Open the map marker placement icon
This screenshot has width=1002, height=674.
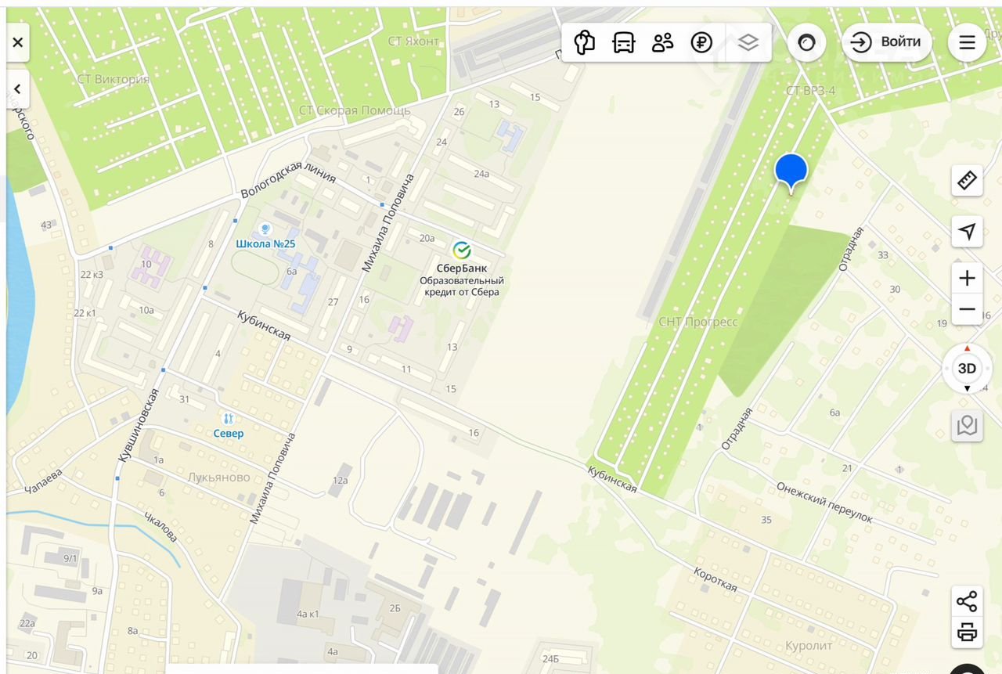click(x=967, y=426)
